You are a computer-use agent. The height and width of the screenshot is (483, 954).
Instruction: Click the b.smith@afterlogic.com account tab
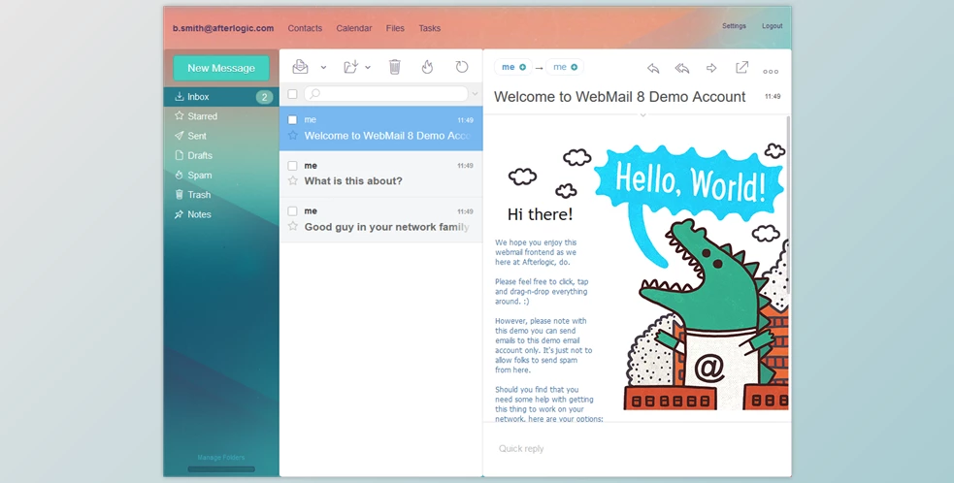pos(223,28)
